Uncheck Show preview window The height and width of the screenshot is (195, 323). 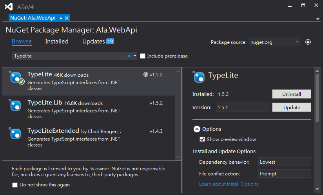click(202, 139)
